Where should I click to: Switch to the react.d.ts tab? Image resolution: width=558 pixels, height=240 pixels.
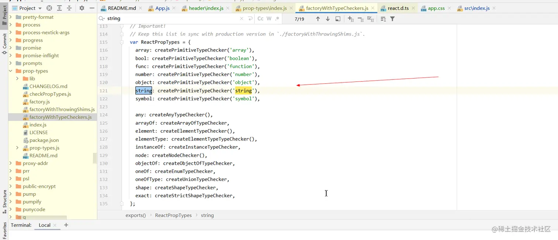point(398,8)
